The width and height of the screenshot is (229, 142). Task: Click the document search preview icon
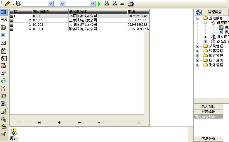coord(19,4)
